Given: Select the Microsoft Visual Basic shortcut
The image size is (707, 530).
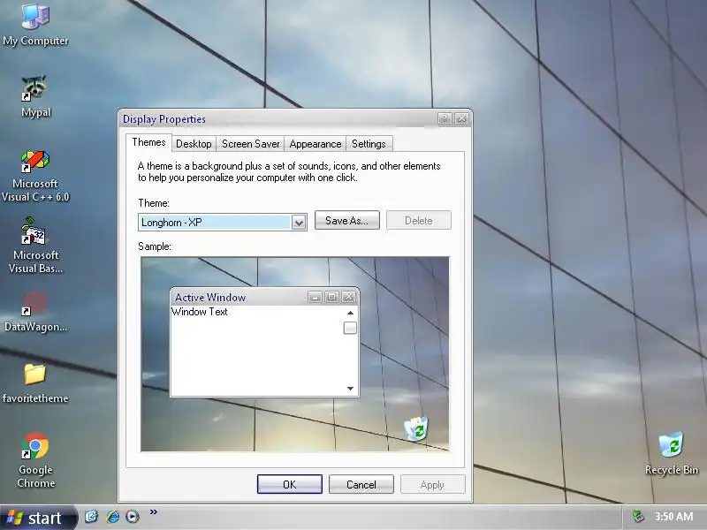Looking at the screenshot, I should [35, 246].
